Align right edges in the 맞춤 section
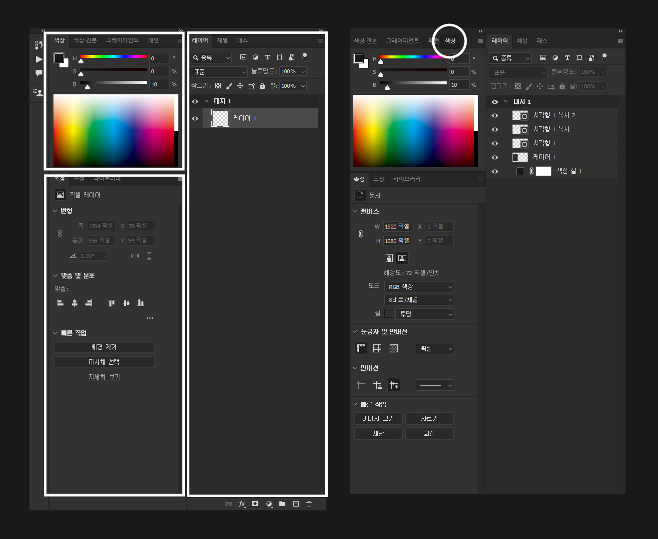The height and width of the screenshot is (539, 658). point(89,303)
